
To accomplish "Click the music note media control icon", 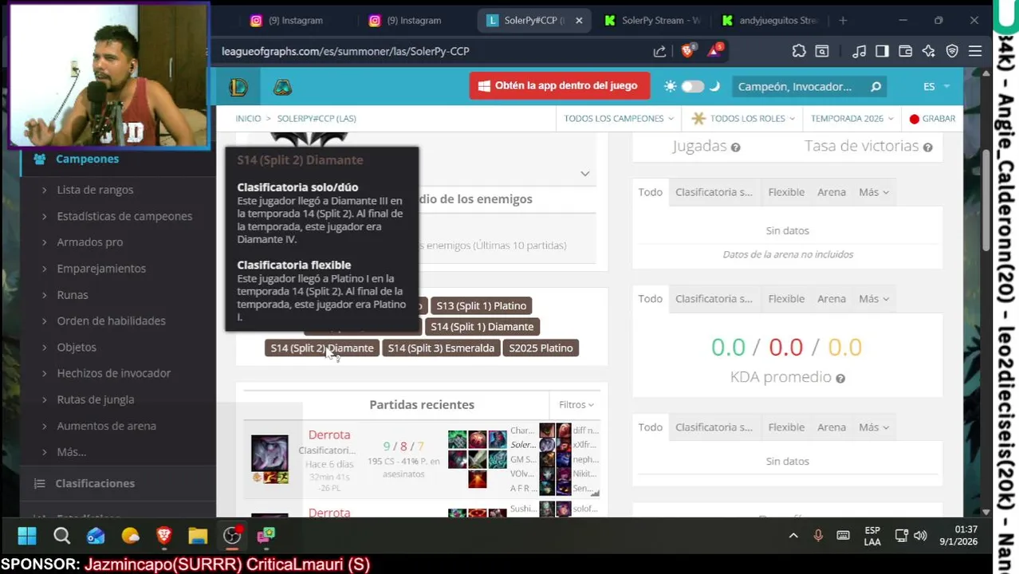I will tap(859, 51).
